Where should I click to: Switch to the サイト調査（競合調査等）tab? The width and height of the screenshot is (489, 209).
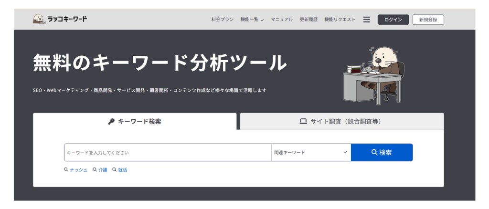[x=341, y=122]
